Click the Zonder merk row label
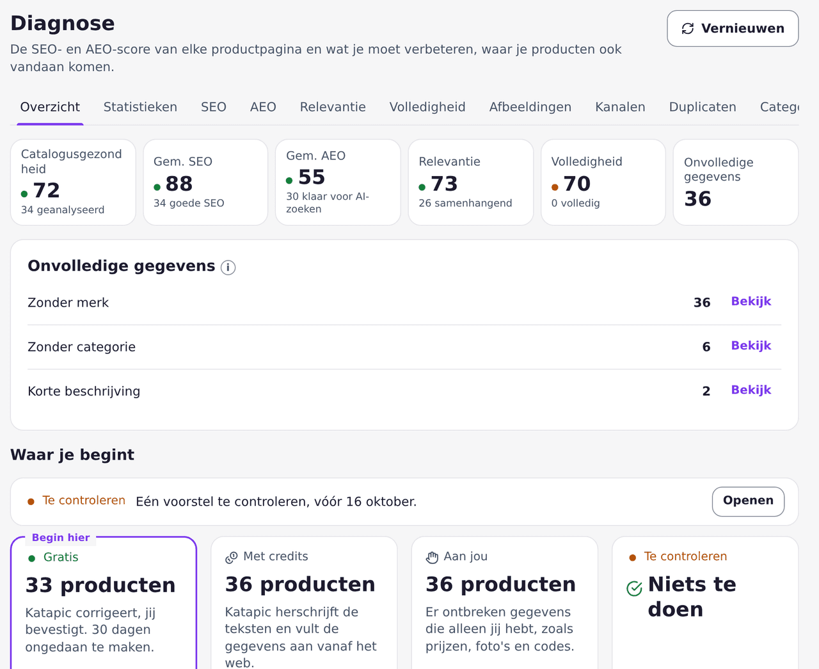Image resolution: width=819 pixels, height=669 pixels. click(68, 303)
